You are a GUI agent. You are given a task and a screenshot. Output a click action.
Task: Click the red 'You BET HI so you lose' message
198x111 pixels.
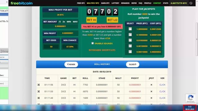[102, 27]
